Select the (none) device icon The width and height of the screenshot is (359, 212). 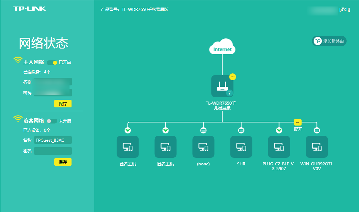(203, 147)
